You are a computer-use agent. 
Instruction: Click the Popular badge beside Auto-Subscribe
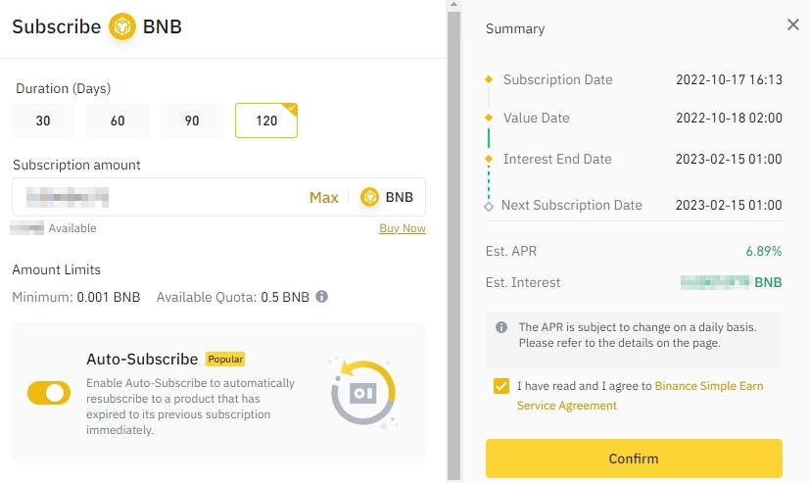(x=225, y=360)
